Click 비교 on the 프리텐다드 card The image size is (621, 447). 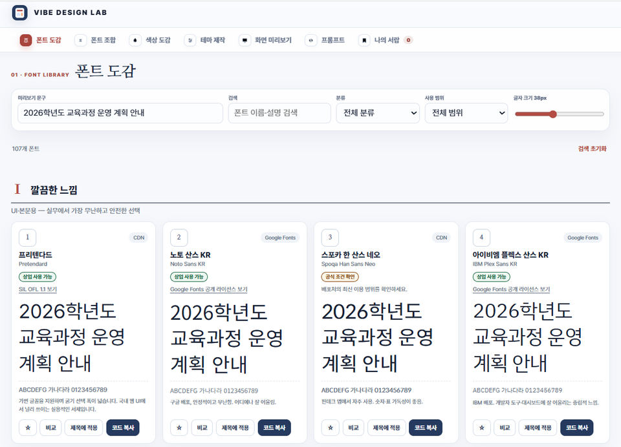point(50,428)
